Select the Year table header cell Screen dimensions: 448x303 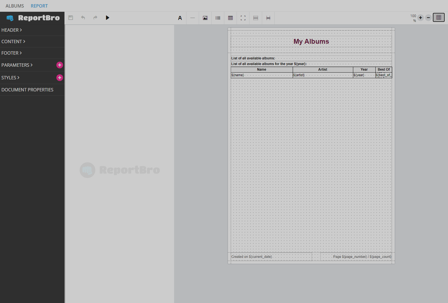(x=364, y=70)
